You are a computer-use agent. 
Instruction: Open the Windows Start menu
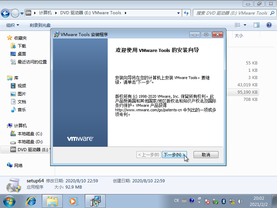tap(9, 201)
